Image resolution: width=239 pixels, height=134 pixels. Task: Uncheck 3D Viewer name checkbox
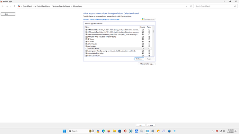click(x=86, y=39)
